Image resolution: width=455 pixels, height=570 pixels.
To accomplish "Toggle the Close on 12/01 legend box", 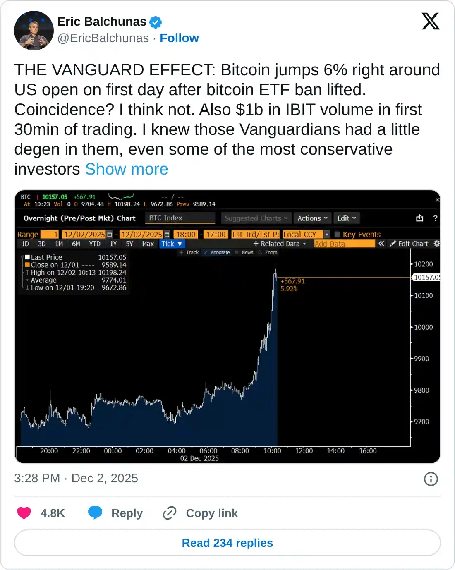I will 27,265.
